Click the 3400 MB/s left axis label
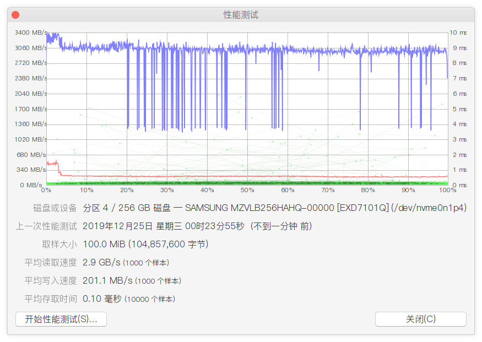 [31, 32]
